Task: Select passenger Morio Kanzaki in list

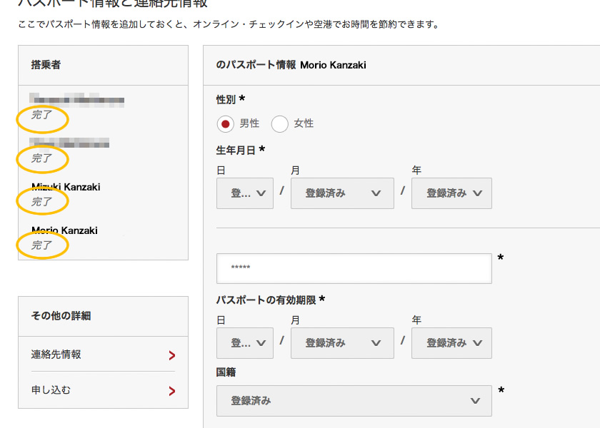Action: coord(65,230)
